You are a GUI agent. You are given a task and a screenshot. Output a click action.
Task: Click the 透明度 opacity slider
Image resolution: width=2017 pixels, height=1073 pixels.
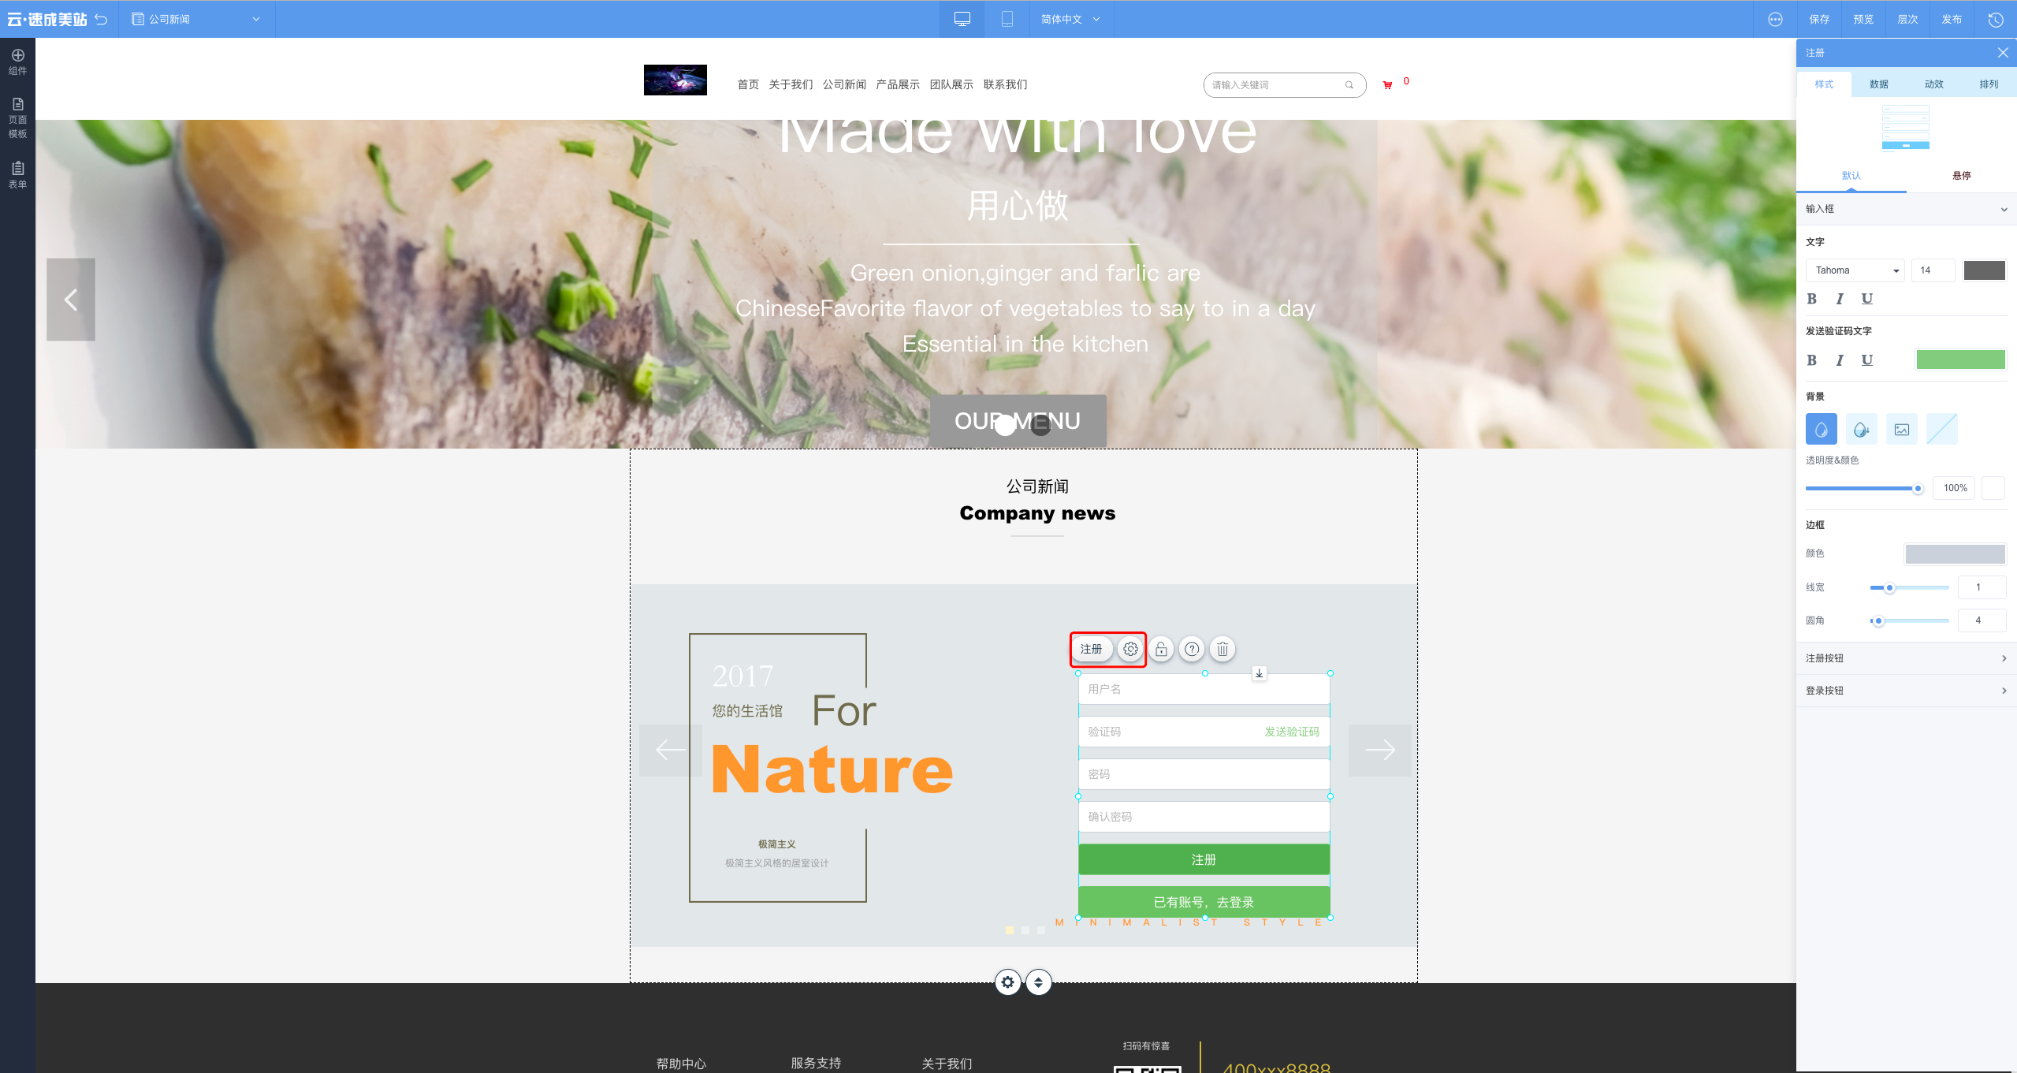[x=1865, y=489]
